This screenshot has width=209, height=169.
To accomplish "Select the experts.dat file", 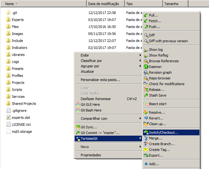I will coord(18,118).
